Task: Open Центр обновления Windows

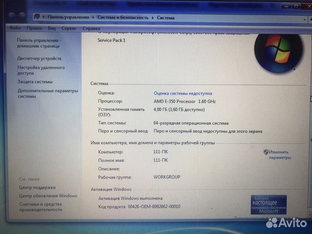Action: 48,196
